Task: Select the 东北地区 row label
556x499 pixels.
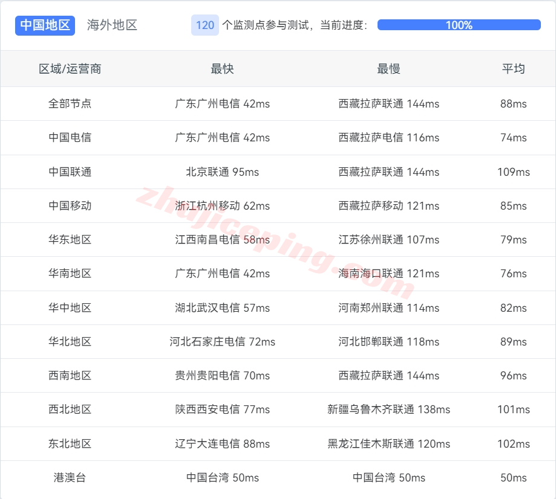Action: (70, 444)
